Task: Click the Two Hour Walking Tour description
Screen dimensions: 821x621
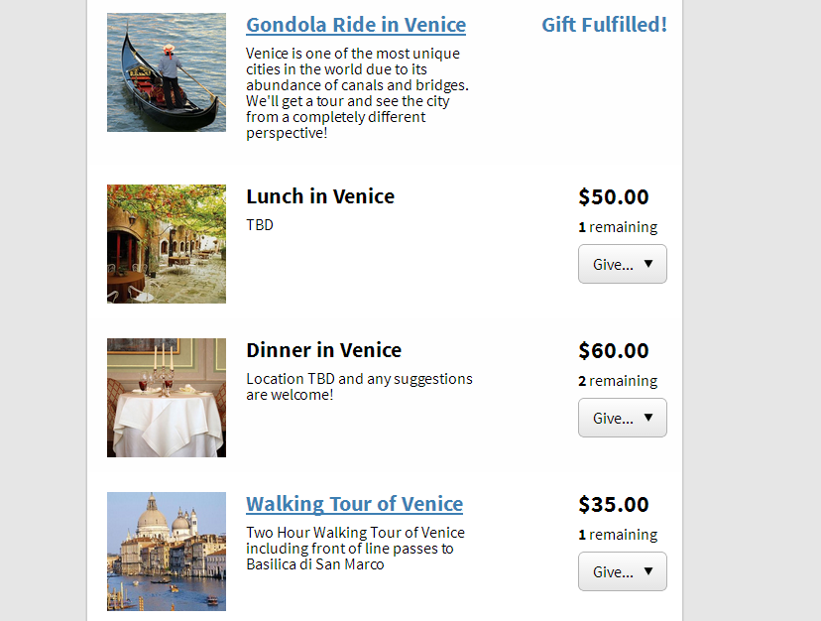Action: coord(355,549)
